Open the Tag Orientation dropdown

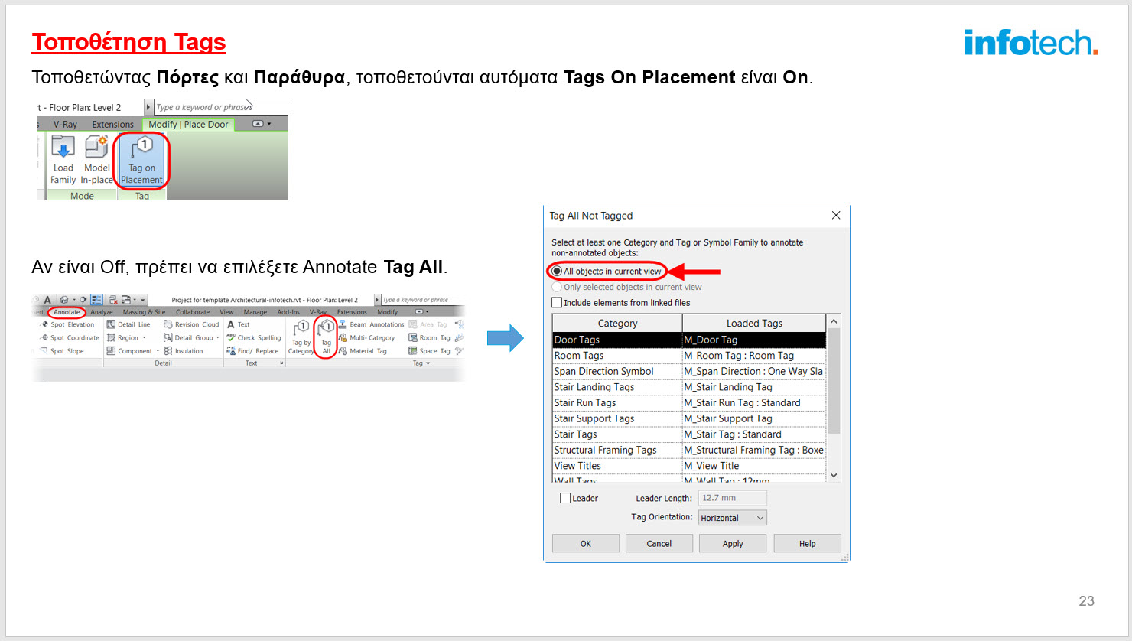click(733, 518)
